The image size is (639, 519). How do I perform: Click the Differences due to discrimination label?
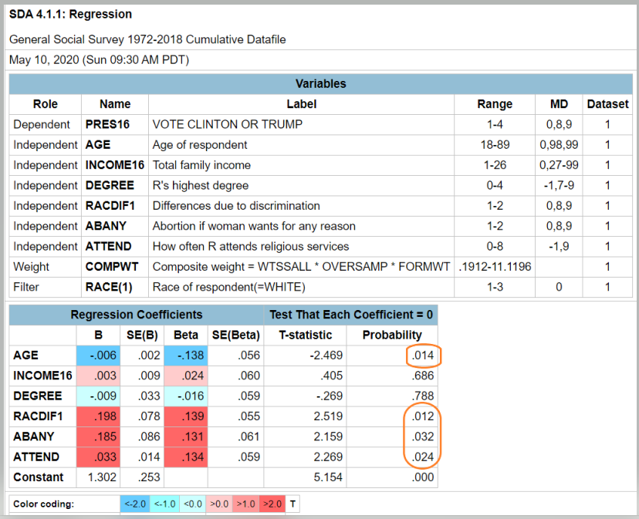coord(236,206)
